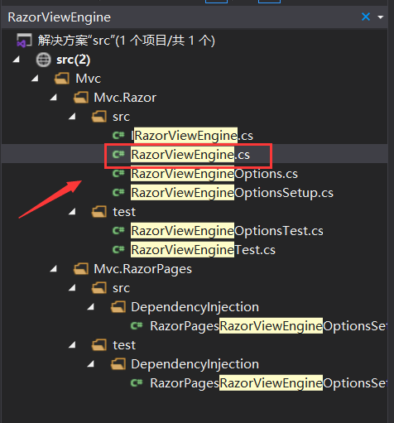Open the search options dropdown arrow

[381, 17]
